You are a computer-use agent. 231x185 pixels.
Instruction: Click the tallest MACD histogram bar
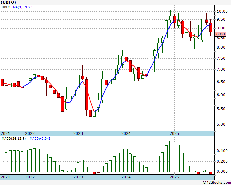pyautogui.click(x=171, y=157)
